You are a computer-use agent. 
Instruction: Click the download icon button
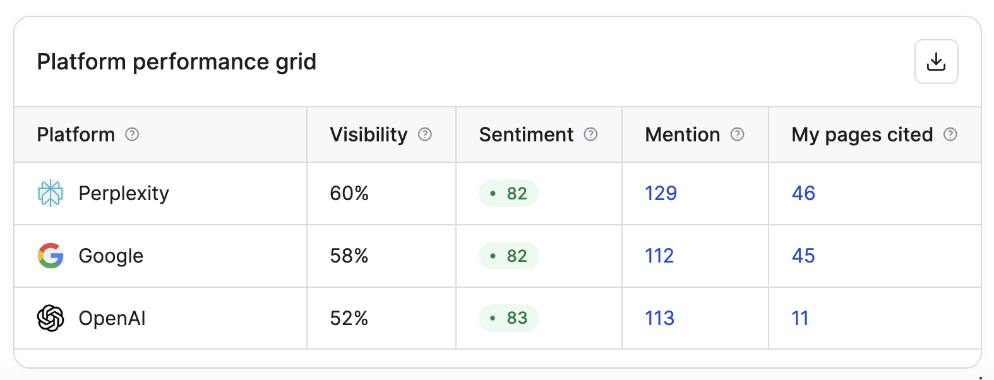(936, 62)
